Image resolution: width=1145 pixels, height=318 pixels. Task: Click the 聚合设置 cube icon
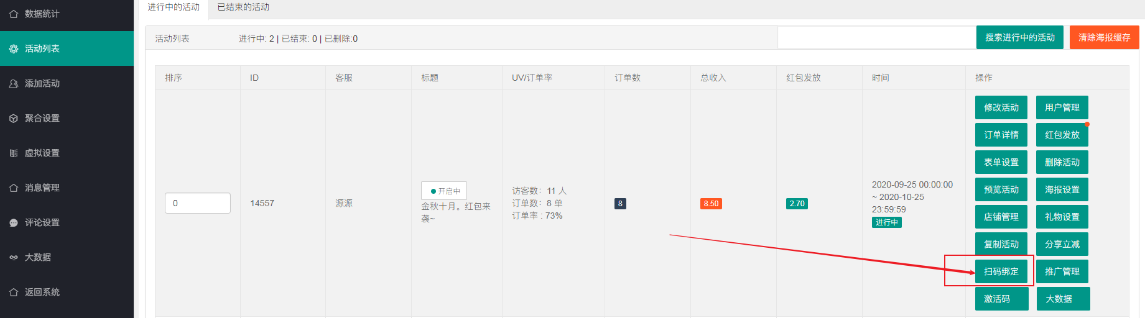tap(14, 118)
